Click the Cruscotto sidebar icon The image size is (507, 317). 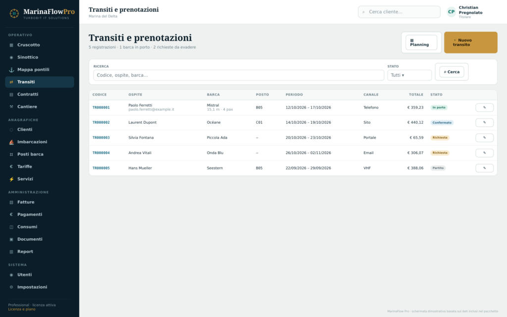click(x=11, y=45)
